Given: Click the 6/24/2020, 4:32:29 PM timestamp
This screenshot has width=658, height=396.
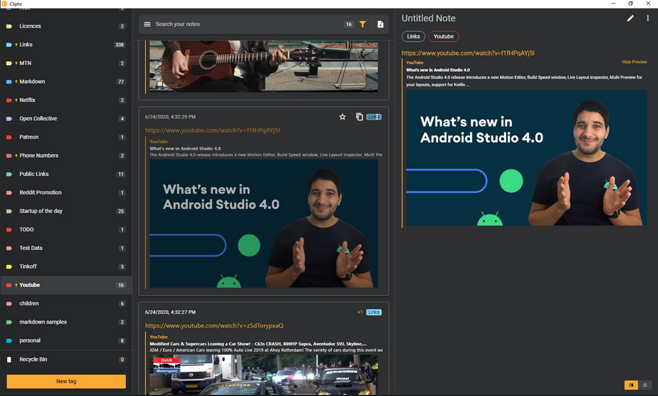Looking at the screenshot, I should tap(171, 117).
